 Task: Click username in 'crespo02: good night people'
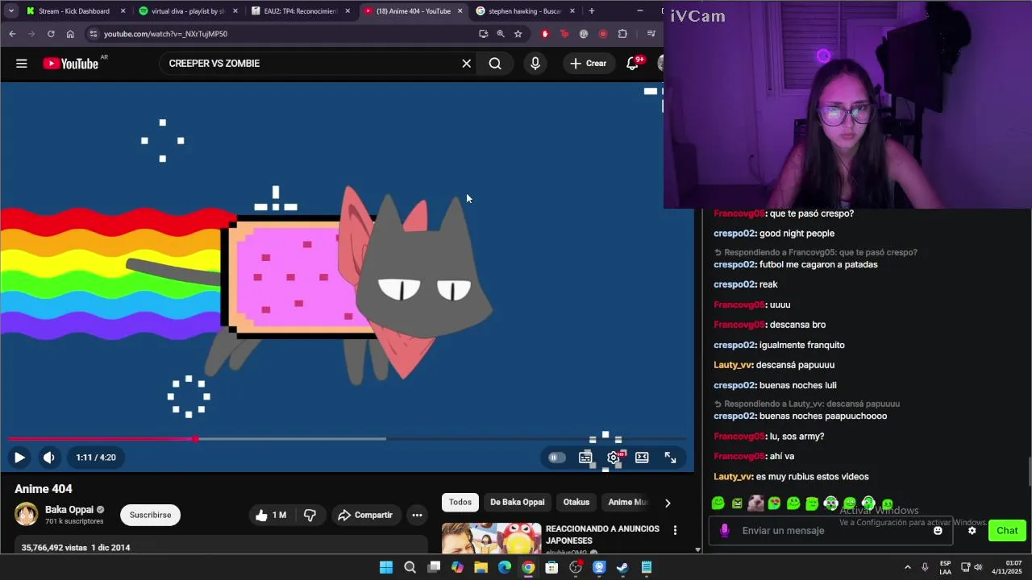(x=734, y=234)
